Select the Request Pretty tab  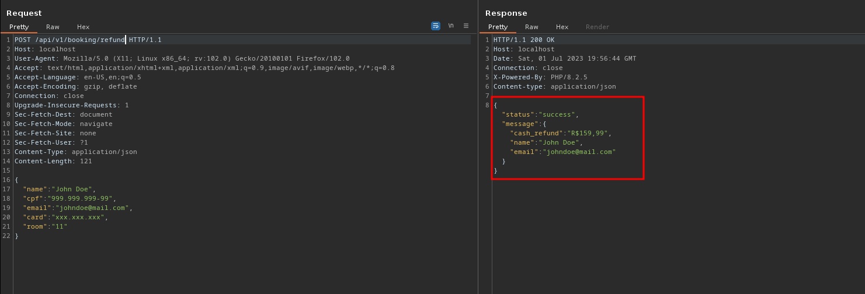click(19, 27)
